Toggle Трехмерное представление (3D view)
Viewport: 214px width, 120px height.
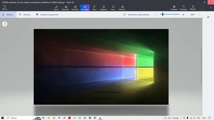pyautogui.click(x=136, y=15)
